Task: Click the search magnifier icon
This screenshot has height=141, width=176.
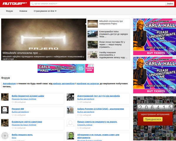Action: [32, 4]
